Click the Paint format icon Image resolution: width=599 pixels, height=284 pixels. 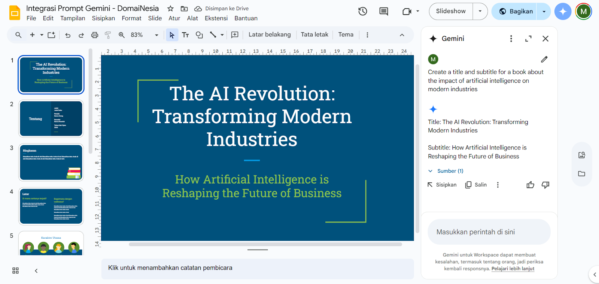click(108, 35)
